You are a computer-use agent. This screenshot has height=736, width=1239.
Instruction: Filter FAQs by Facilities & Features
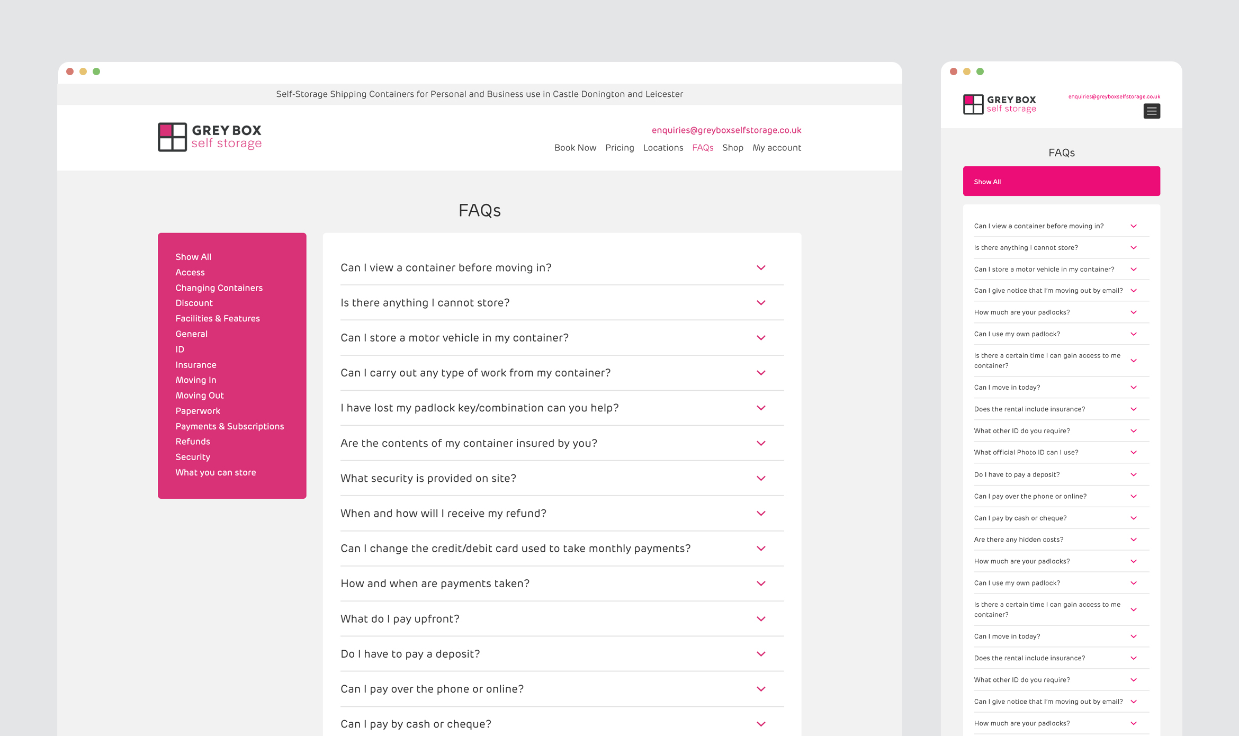[218, 318]
